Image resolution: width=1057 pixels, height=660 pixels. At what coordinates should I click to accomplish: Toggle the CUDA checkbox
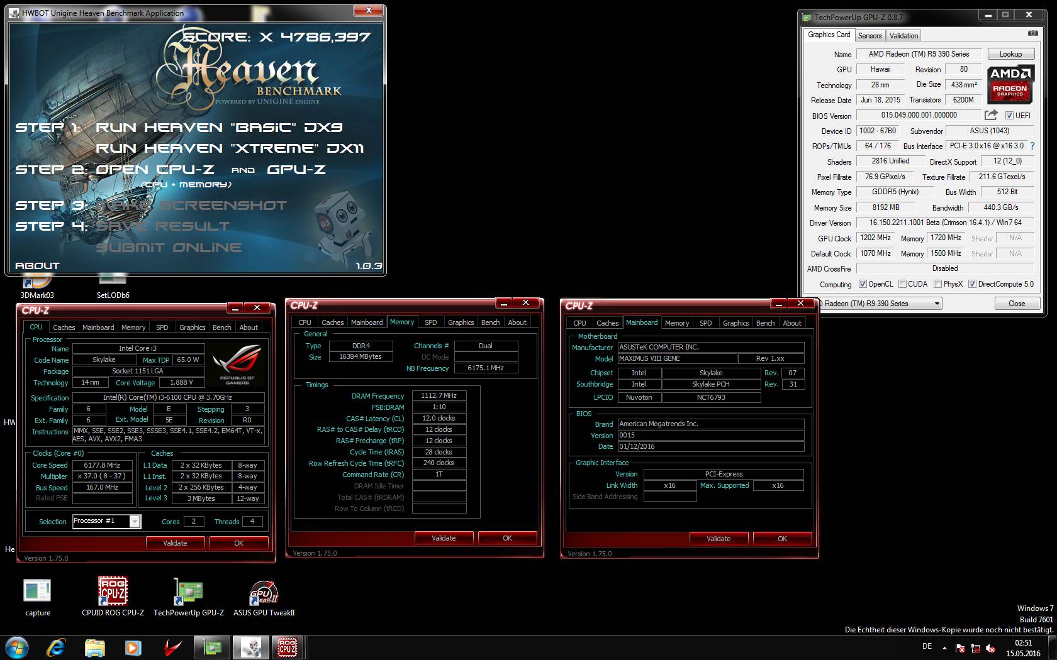pyautogui.click(x=903, y=284)
